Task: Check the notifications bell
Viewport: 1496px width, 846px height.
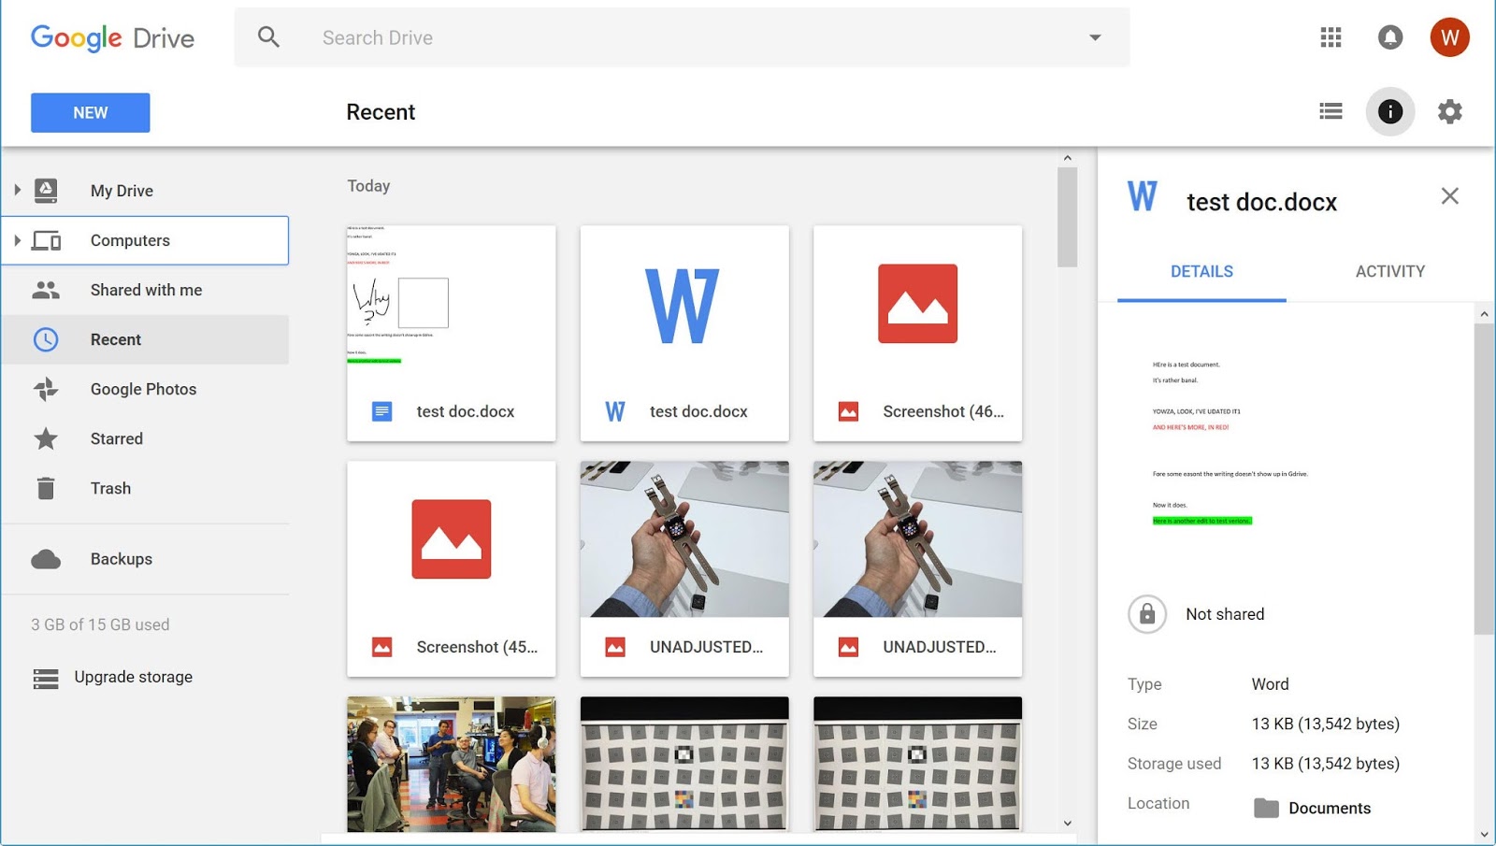Action: click(1389, 37)
